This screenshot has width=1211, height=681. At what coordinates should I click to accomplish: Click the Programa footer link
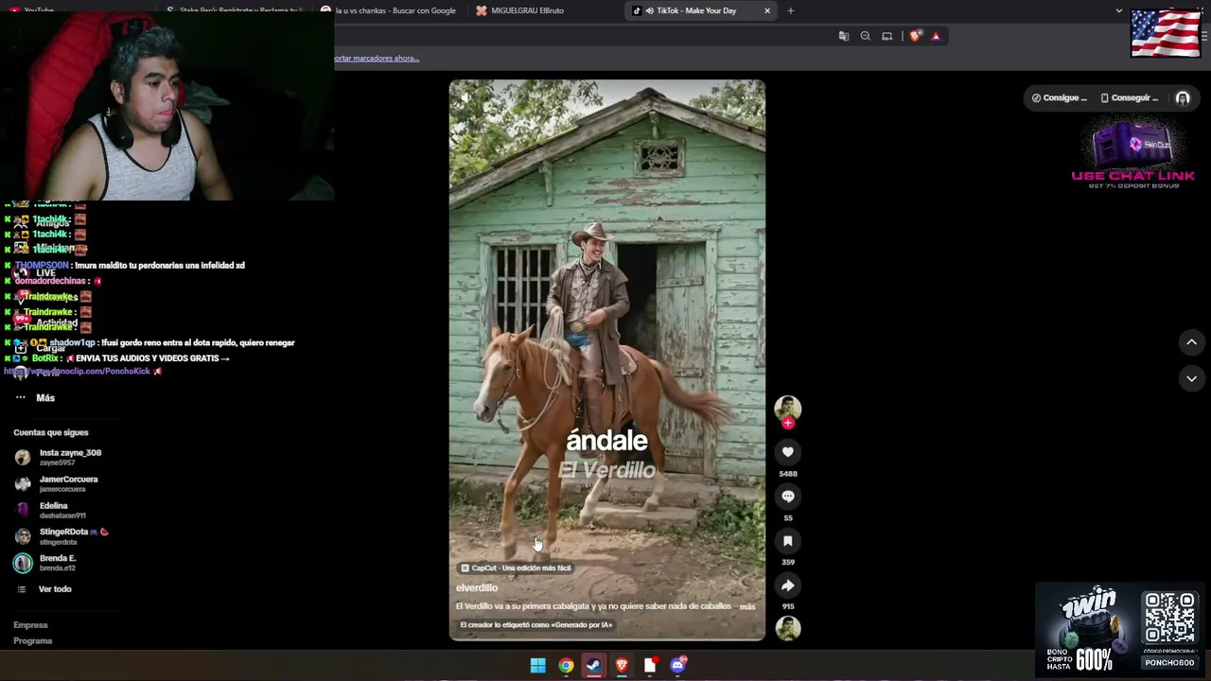point(33,641)
